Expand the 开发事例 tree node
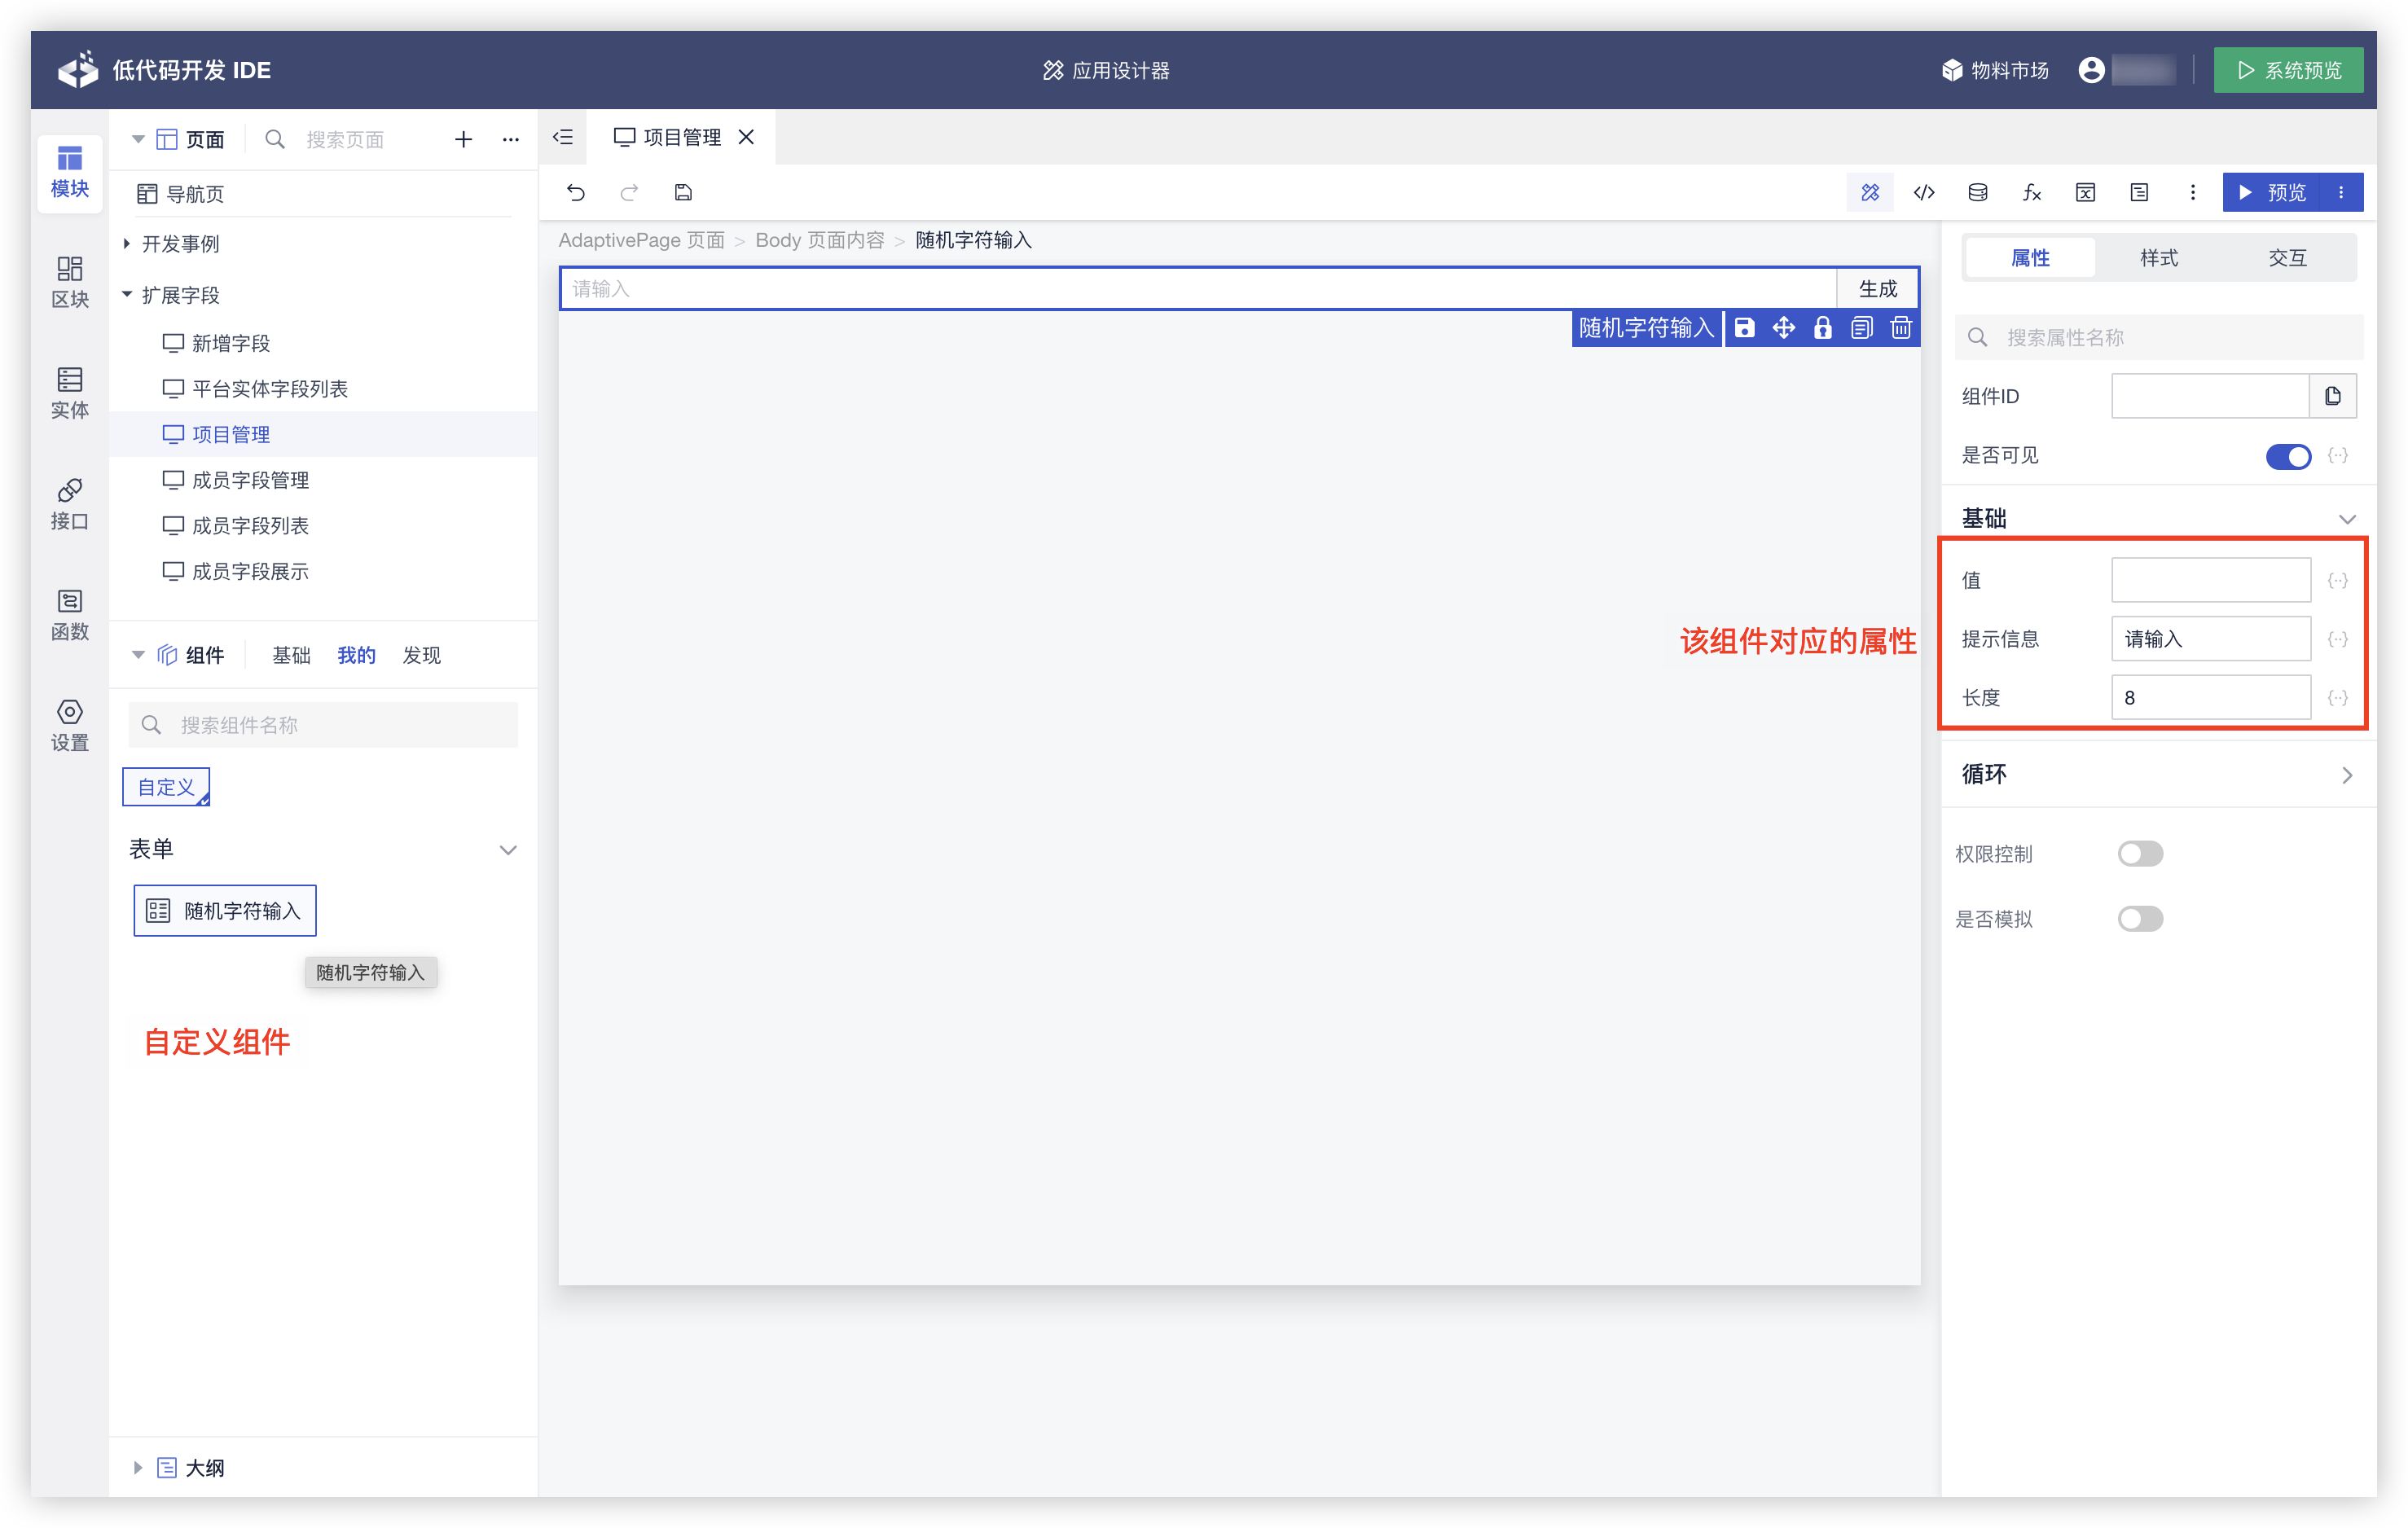 (x=127, y=244)
